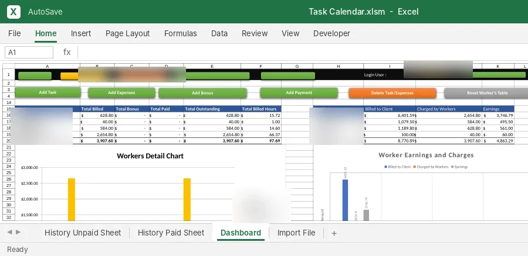Select the 3,746.79 Earnings cell
This screenshot has height=256, width=528.
[x=498, y=115]
